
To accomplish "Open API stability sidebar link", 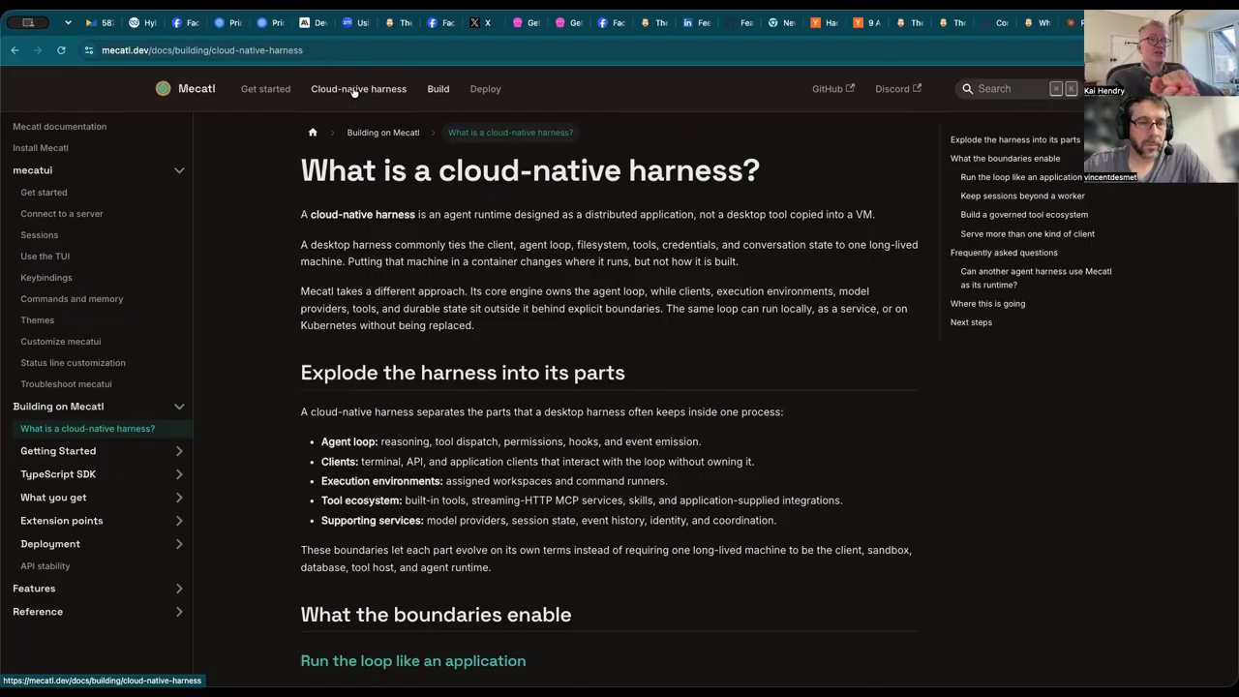I will click(x=45, y=566).
